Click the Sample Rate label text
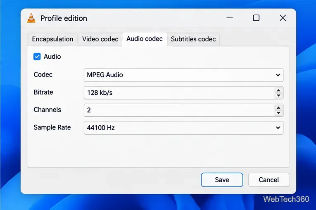316x210 pixels. point(52,127)
